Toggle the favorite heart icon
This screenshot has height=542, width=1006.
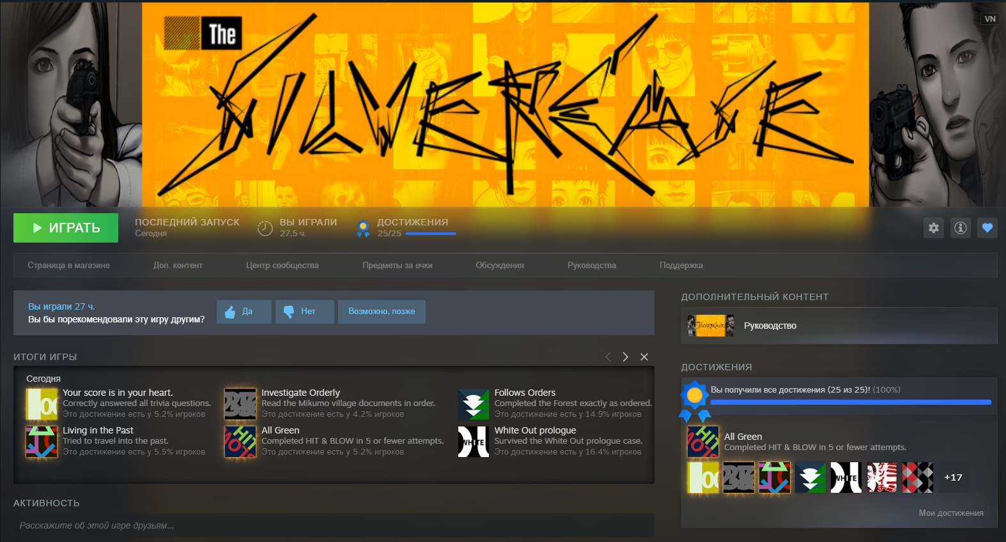[987, 228]
